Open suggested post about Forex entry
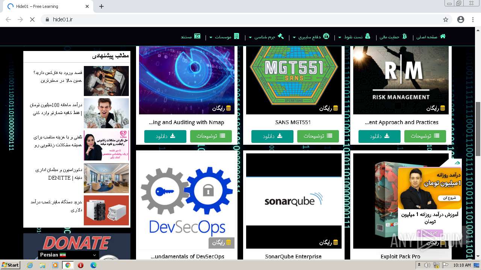 pyautogui.click(x=57, y=76)
